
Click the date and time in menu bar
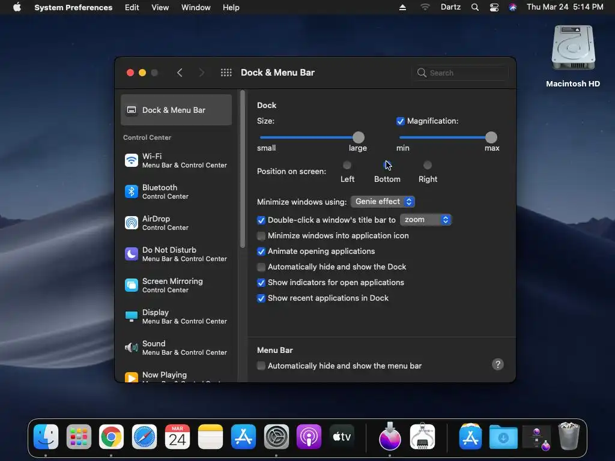point(565,7)
